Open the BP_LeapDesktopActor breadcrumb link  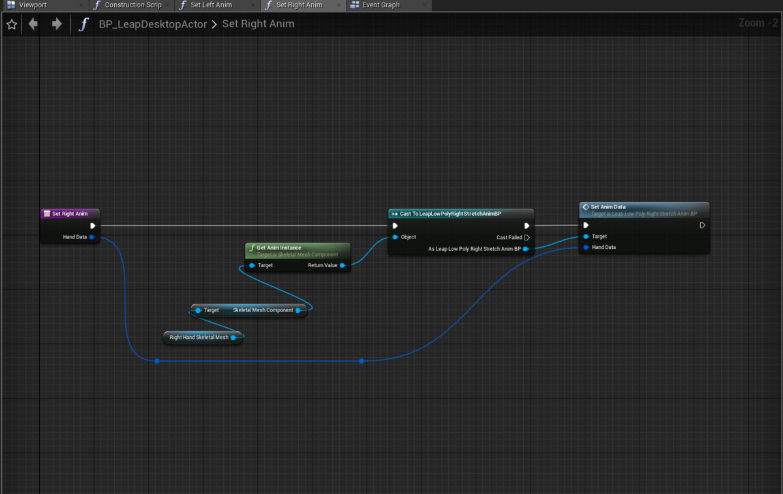[x=153, y=24]
